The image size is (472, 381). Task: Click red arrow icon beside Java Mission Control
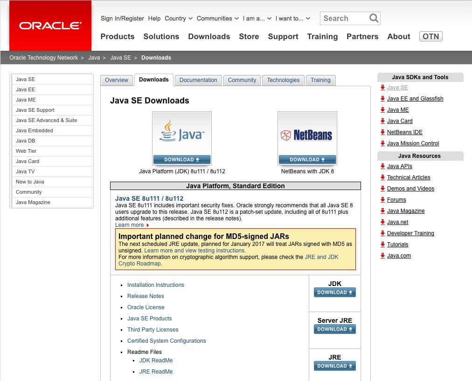(382, 143)
